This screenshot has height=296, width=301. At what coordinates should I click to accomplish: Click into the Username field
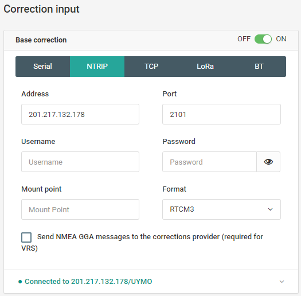click(x=80, y=162)
